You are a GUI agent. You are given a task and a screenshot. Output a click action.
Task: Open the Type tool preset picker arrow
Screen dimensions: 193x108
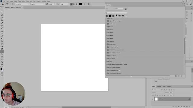coord(9,4)
